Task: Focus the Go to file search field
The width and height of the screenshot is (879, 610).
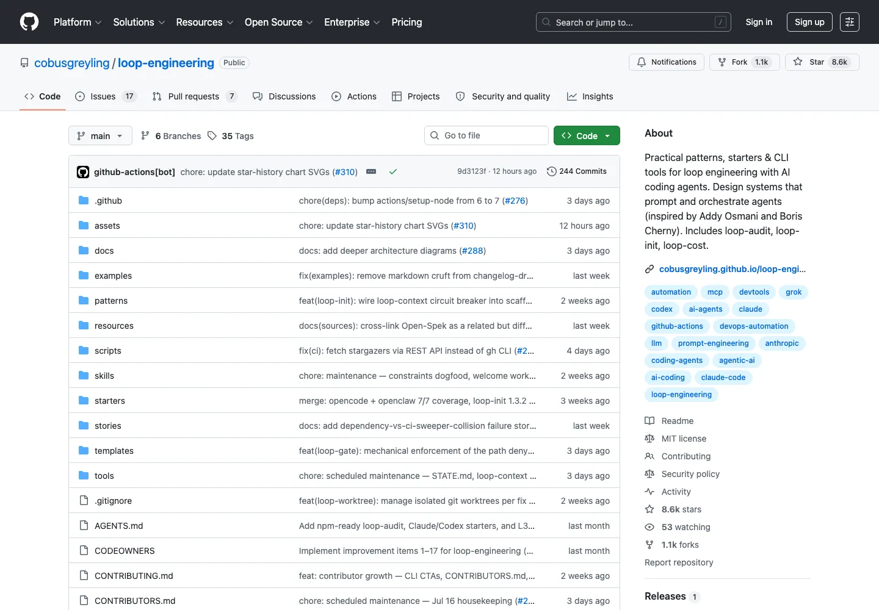Action: [x=487, y=135]
